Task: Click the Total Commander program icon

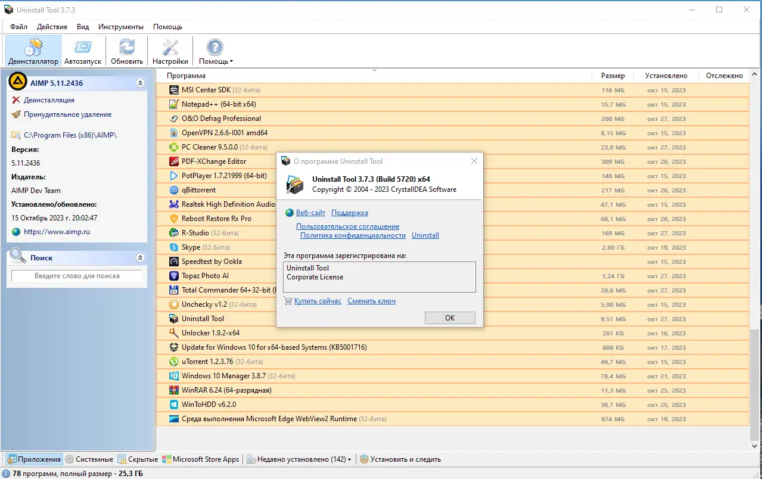Action: pyautogui.click(x=174, y=290)
